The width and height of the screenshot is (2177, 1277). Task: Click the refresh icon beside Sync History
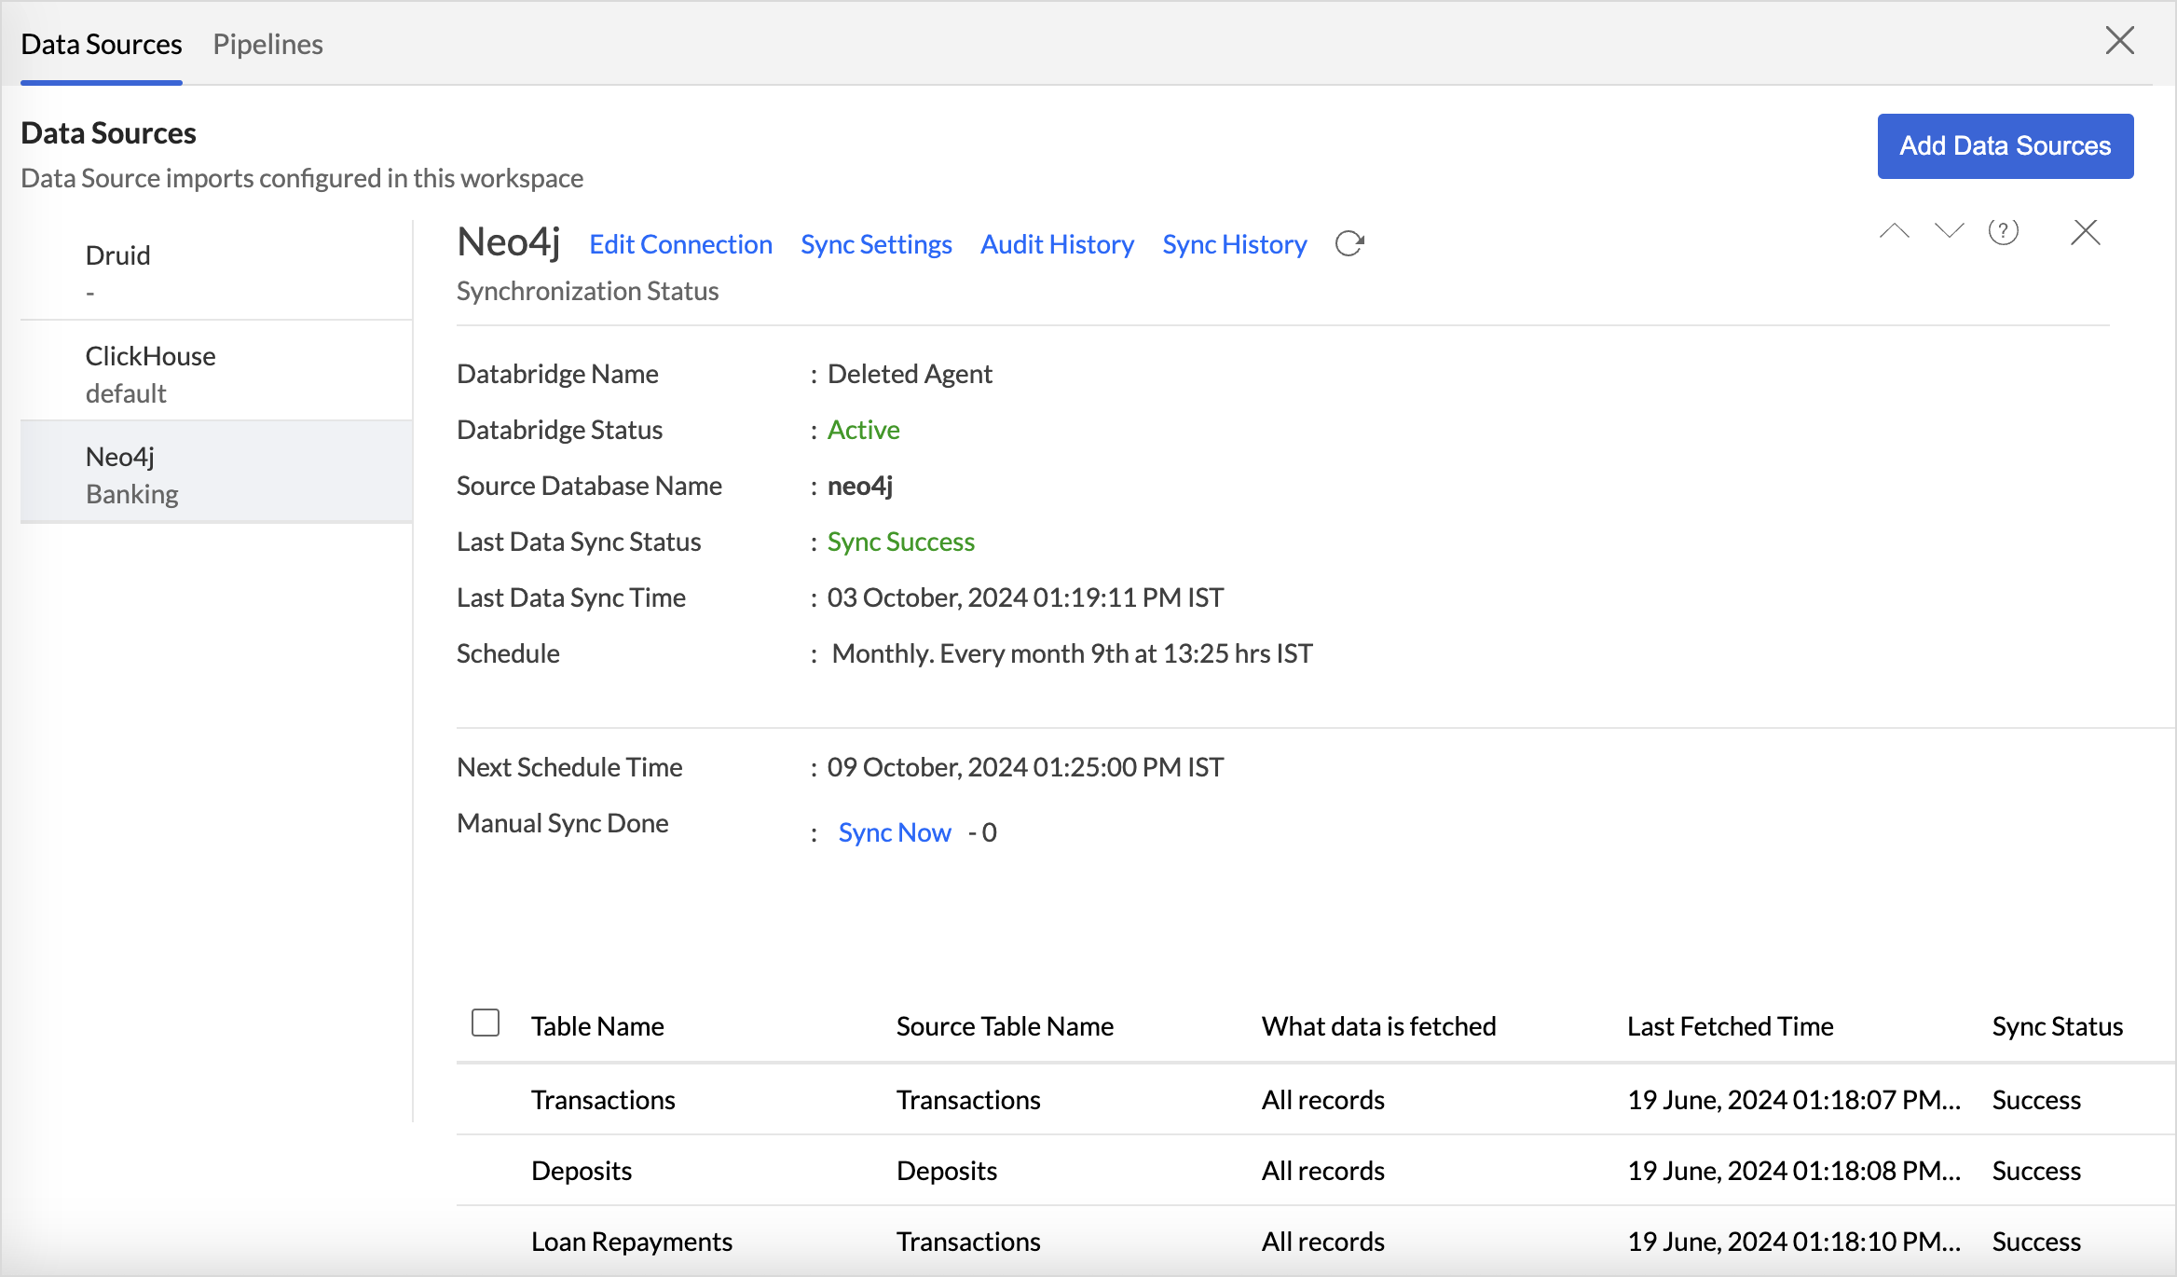pos(1349,243)
